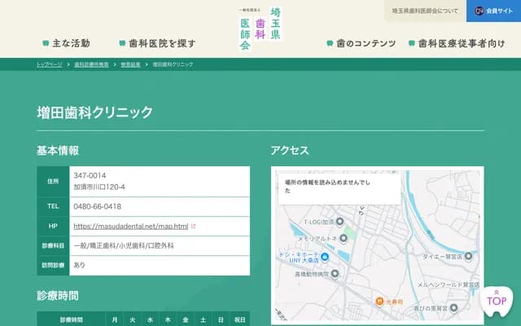Click the 歯科診療所検索 breadcrumb link

click(91, 64)
